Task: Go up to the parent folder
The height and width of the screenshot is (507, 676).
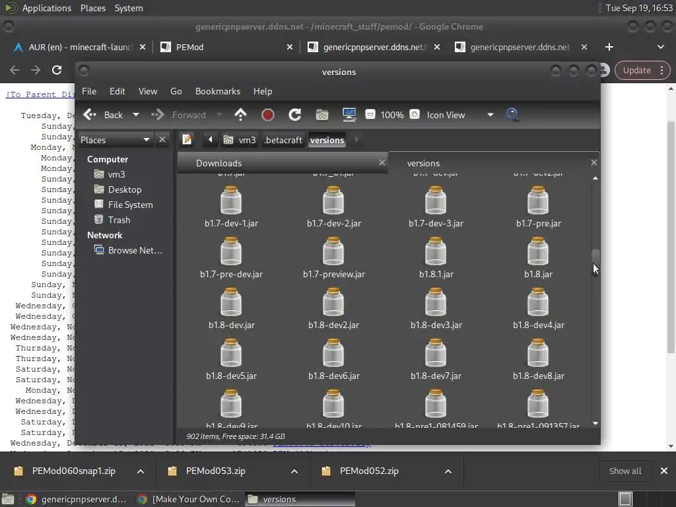Action: click(x=240, y=115)
